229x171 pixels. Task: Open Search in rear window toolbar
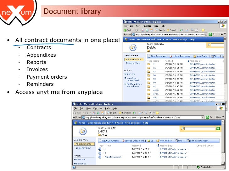coord(160,30)
